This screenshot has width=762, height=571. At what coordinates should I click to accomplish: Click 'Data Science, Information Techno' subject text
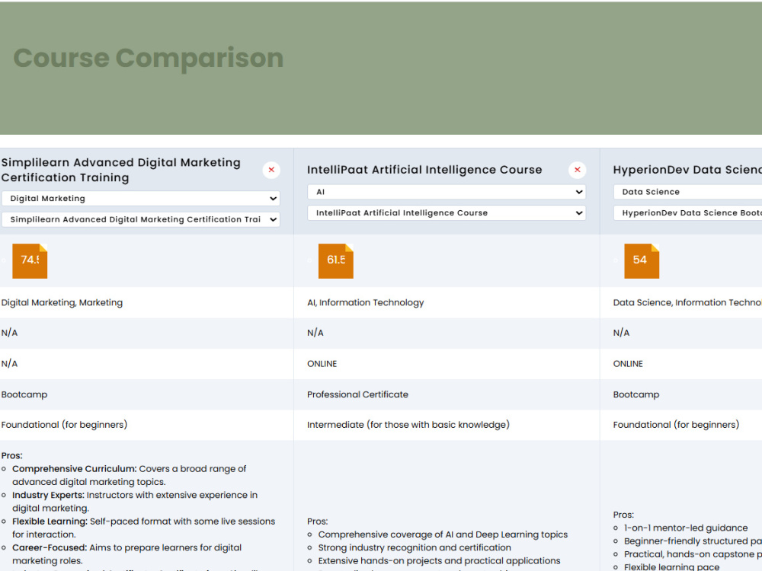687,302
